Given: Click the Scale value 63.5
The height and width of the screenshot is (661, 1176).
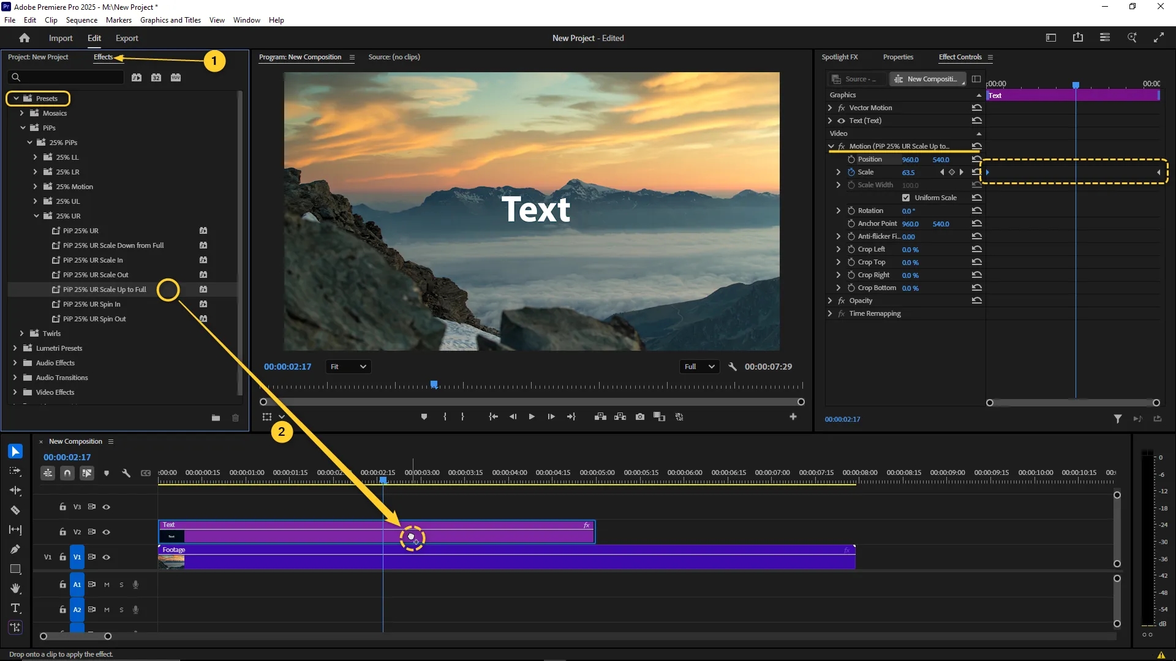Looking at the screenshot, I should [908, 173].
